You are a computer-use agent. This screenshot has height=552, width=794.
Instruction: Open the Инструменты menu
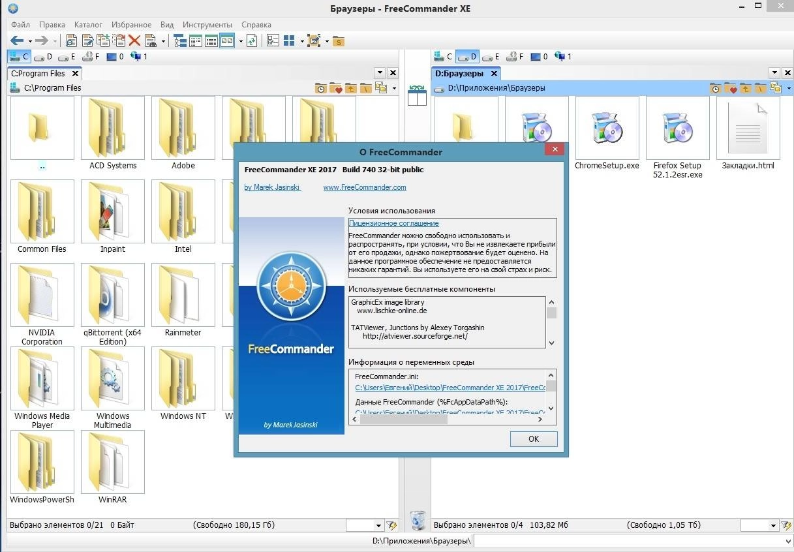[x=207, y=25]
